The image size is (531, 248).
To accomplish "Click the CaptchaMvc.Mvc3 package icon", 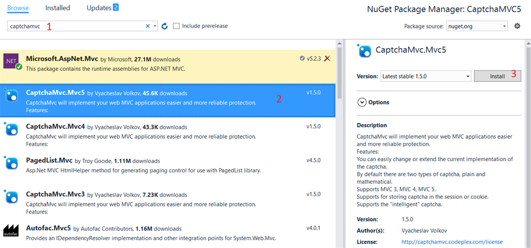I will click(11, 197).
